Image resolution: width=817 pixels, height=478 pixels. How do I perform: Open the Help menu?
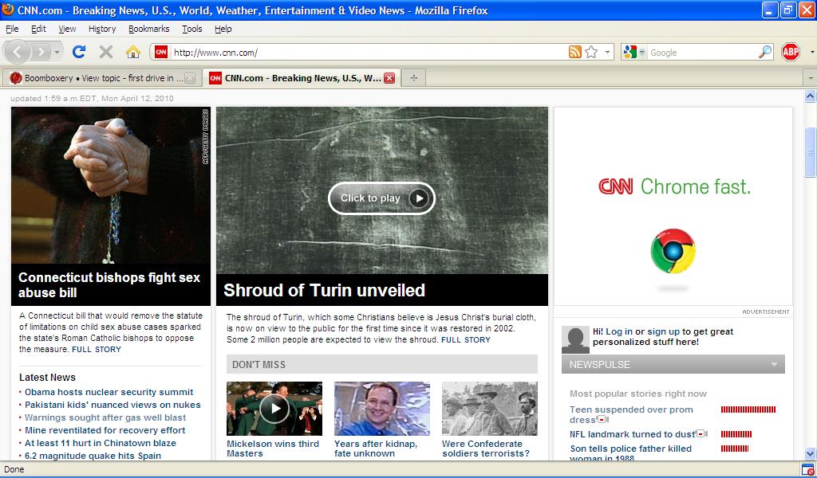coord(223,29)
